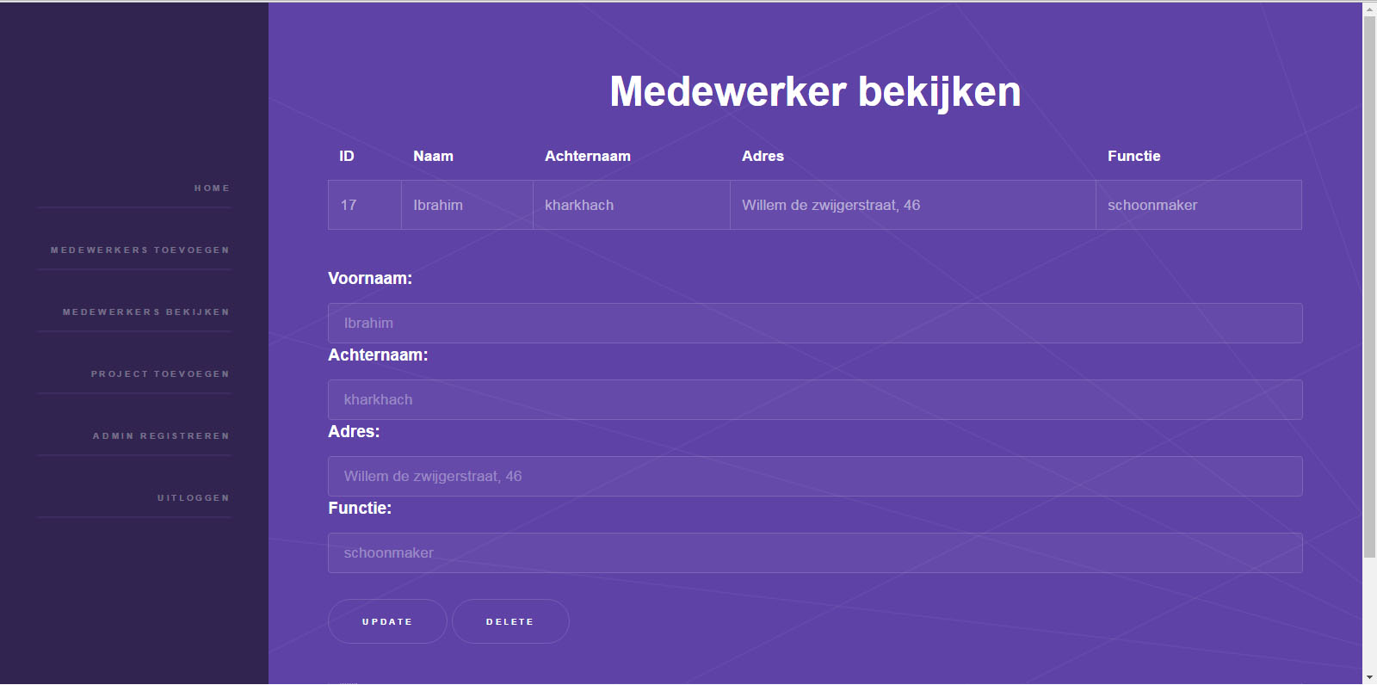This screenshot has height=685, width=1377.
Task: Click the schoonmaker table cell
Action: coord(1199,205)
